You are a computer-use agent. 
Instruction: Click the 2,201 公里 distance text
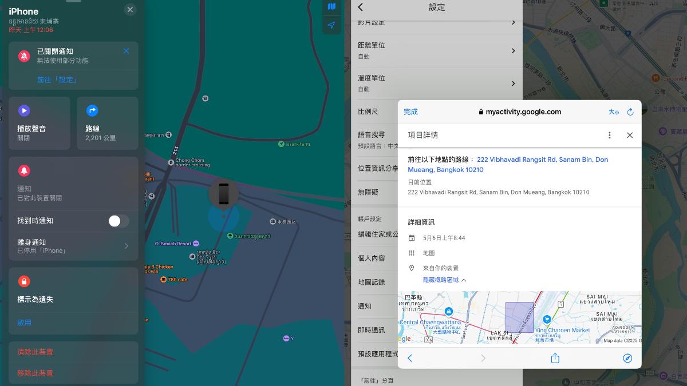[x=101, y=138]
